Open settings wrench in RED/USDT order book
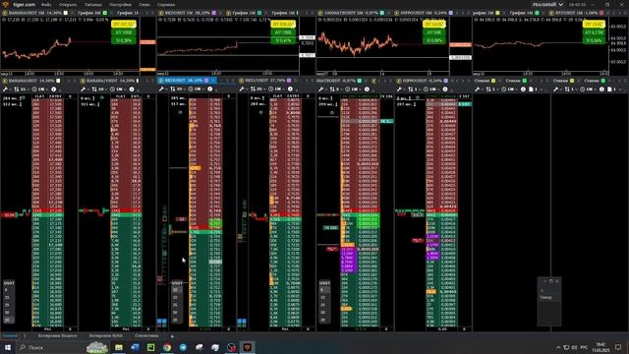Viewport: 629px width, 354px height. [242, 89]
